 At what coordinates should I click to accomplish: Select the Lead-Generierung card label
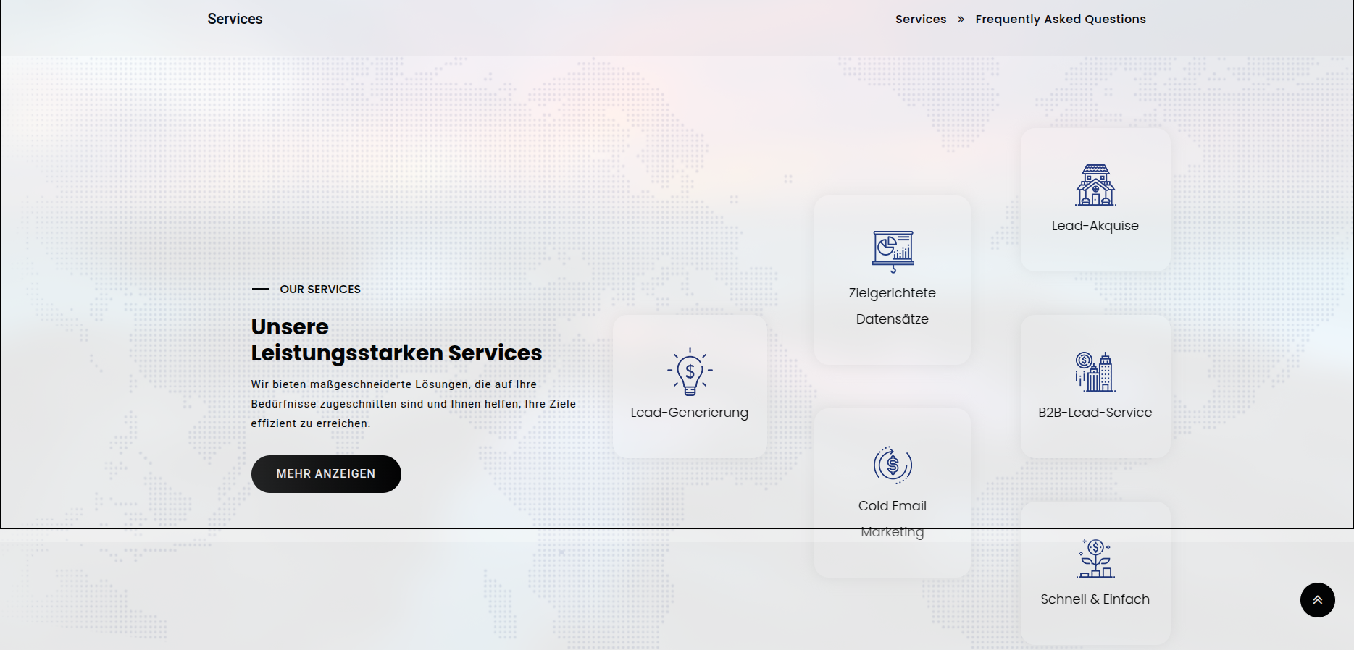click(x=689, y=413)
